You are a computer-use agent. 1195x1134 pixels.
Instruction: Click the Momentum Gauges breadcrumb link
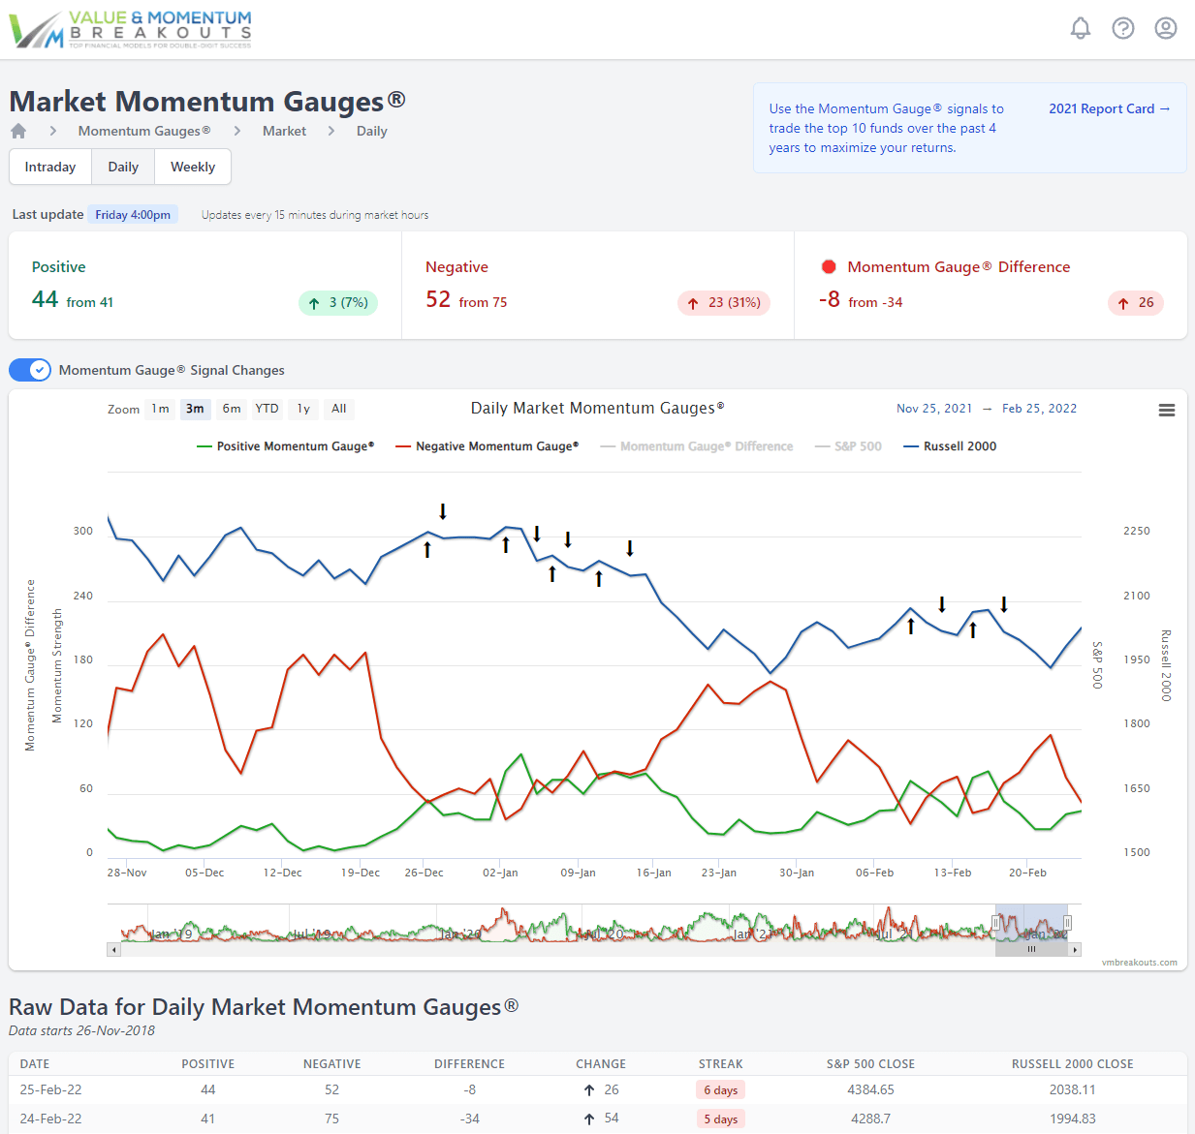click(x=143, y=131)
